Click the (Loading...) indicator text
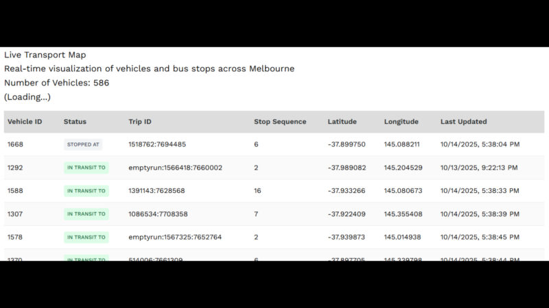This screenshot has height=308, width=549. (27, 97)
